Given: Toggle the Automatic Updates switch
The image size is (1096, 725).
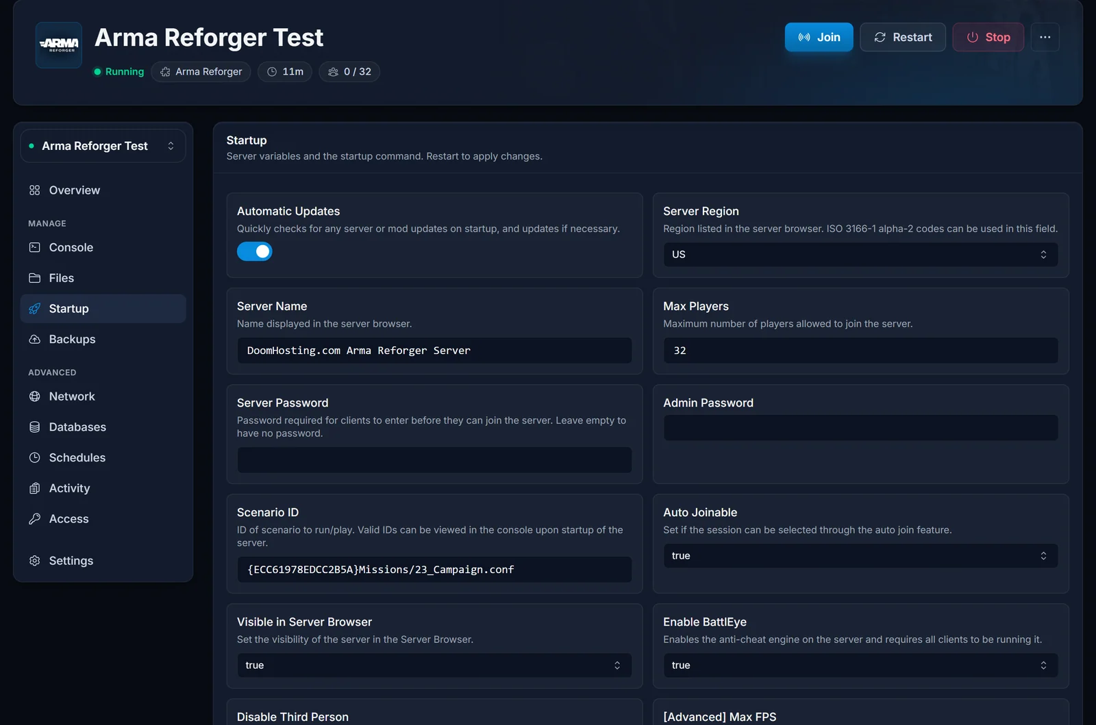Looking at the screenshot, I should 255,252.
